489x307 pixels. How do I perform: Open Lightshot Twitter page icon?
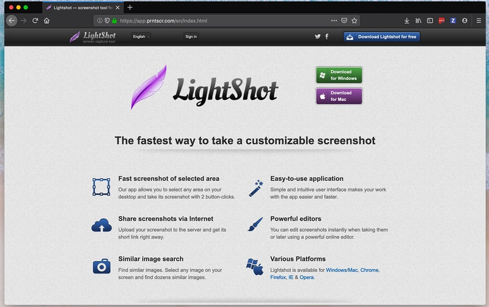pos(317,37)
